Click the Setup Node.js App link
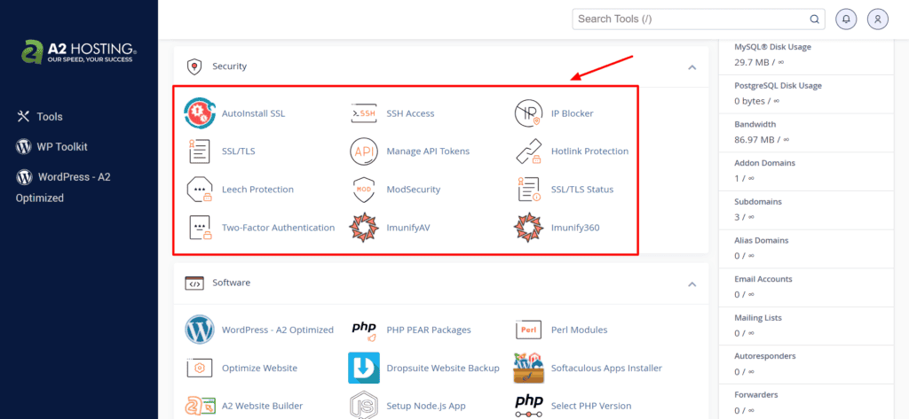 tap(426, 407)
